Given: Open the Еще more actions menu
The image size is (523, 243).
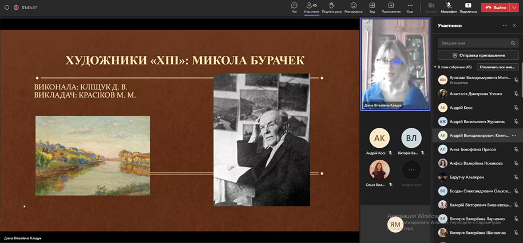Looking at the screenshot, I should tap(410, 7).
